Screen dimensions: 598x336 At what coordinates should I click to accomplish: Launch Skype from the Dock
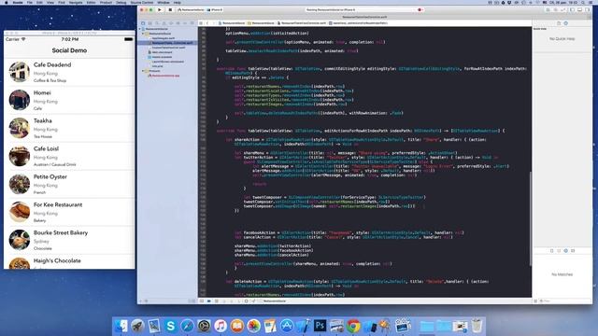click(x=170, y=326)
